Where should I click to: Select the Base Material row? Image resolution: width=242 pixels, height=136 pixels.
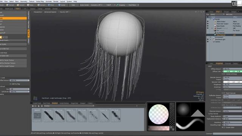tap(224, 35)
